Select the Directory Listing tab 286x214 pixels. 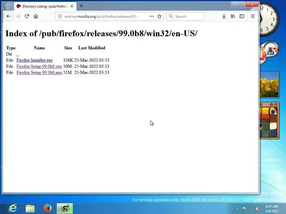pos(45,6)
